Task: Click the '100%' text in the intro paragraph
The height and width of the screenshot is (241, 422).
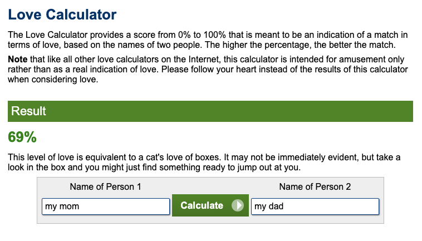Action: click(214, 35)
